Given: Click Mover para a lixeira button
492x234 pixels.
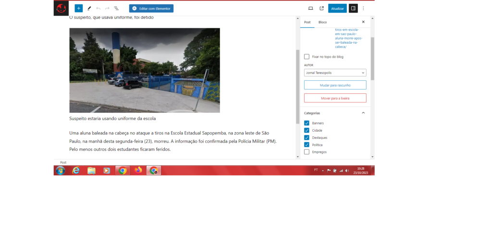Looking at the screenshot, I should 335,98.
